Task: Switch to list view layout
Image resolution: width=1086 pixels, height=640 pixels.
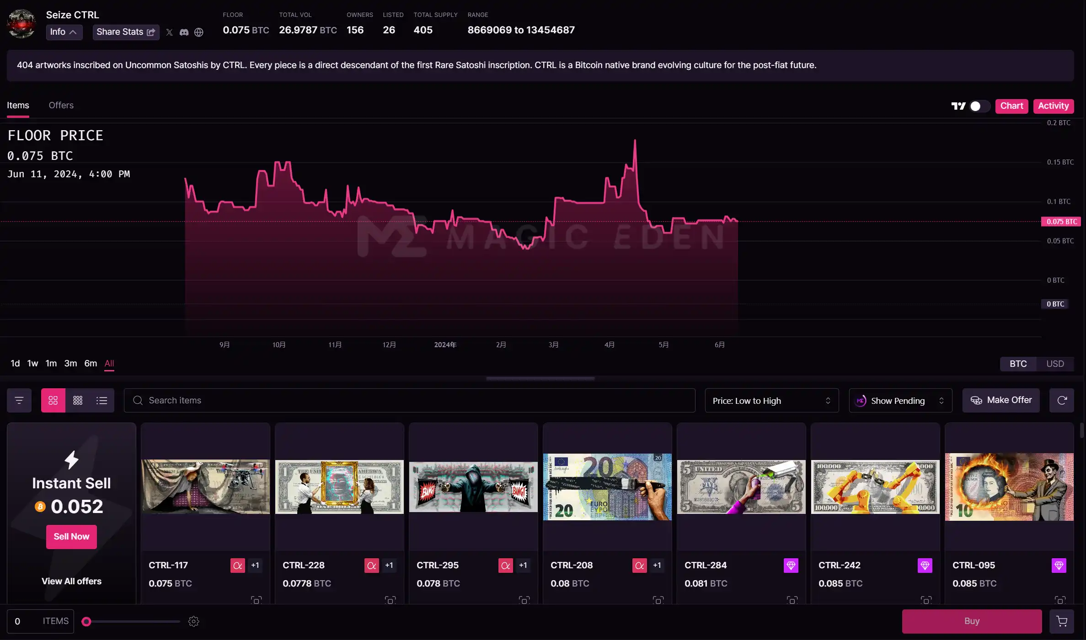Action: click(x=102, y=401)
